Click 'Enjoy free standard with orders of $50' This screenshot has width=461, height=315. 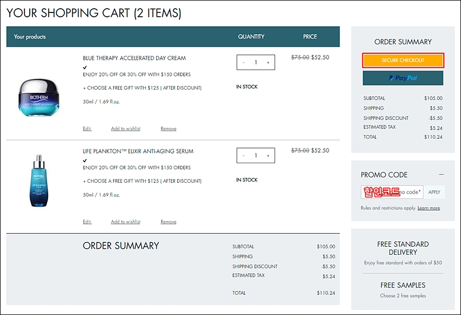click(x=403, y=263)
